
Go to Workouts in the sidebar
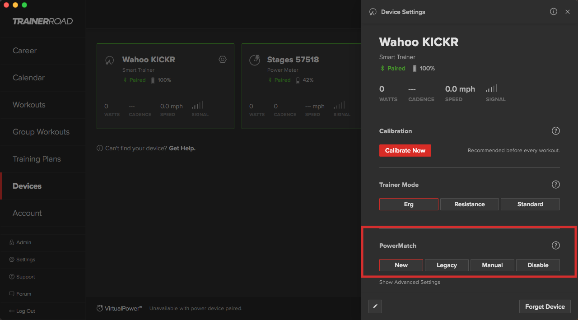[29, 105]
